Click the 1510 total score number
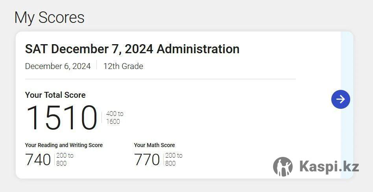Image resolution: width=373 pixels, height=192 pixels. click(x=61, y=117)
